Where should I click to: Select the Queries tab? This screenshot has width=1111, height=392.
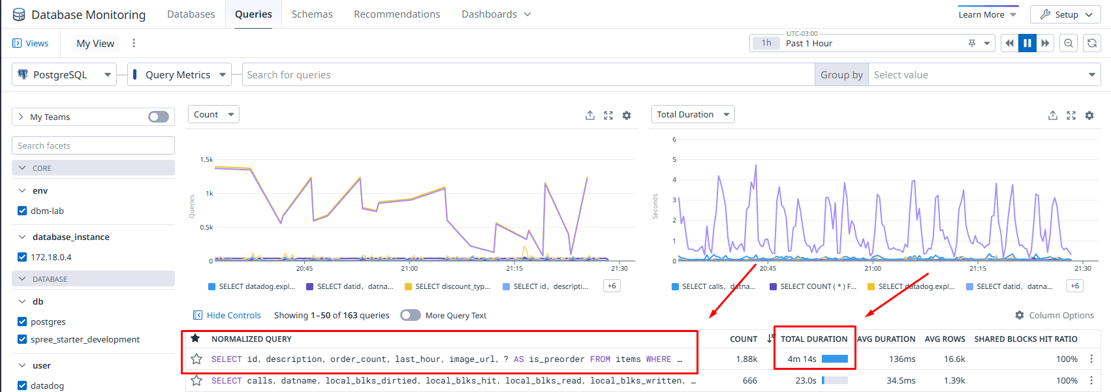253,14
